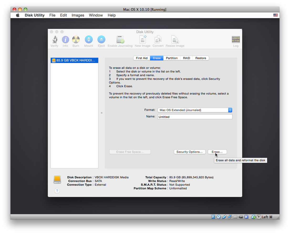Go to the Restore tab
Image resolution: width=290 pixels, height=234 pixels.
[201, 58]
